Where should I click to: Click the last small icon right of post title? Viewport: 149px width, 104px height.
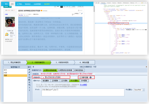pos(82,10)
